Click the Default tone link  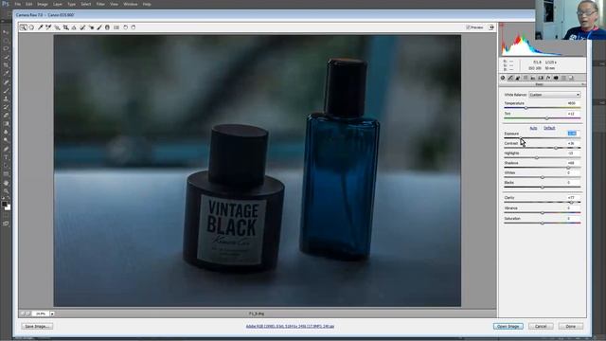549,128
